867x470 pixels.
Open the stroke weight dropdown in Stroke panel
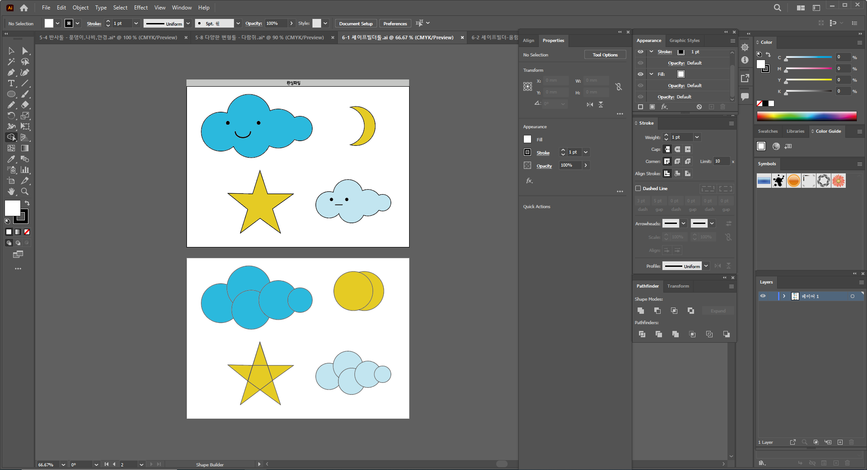pyautogui.click(x=697, y=137)
